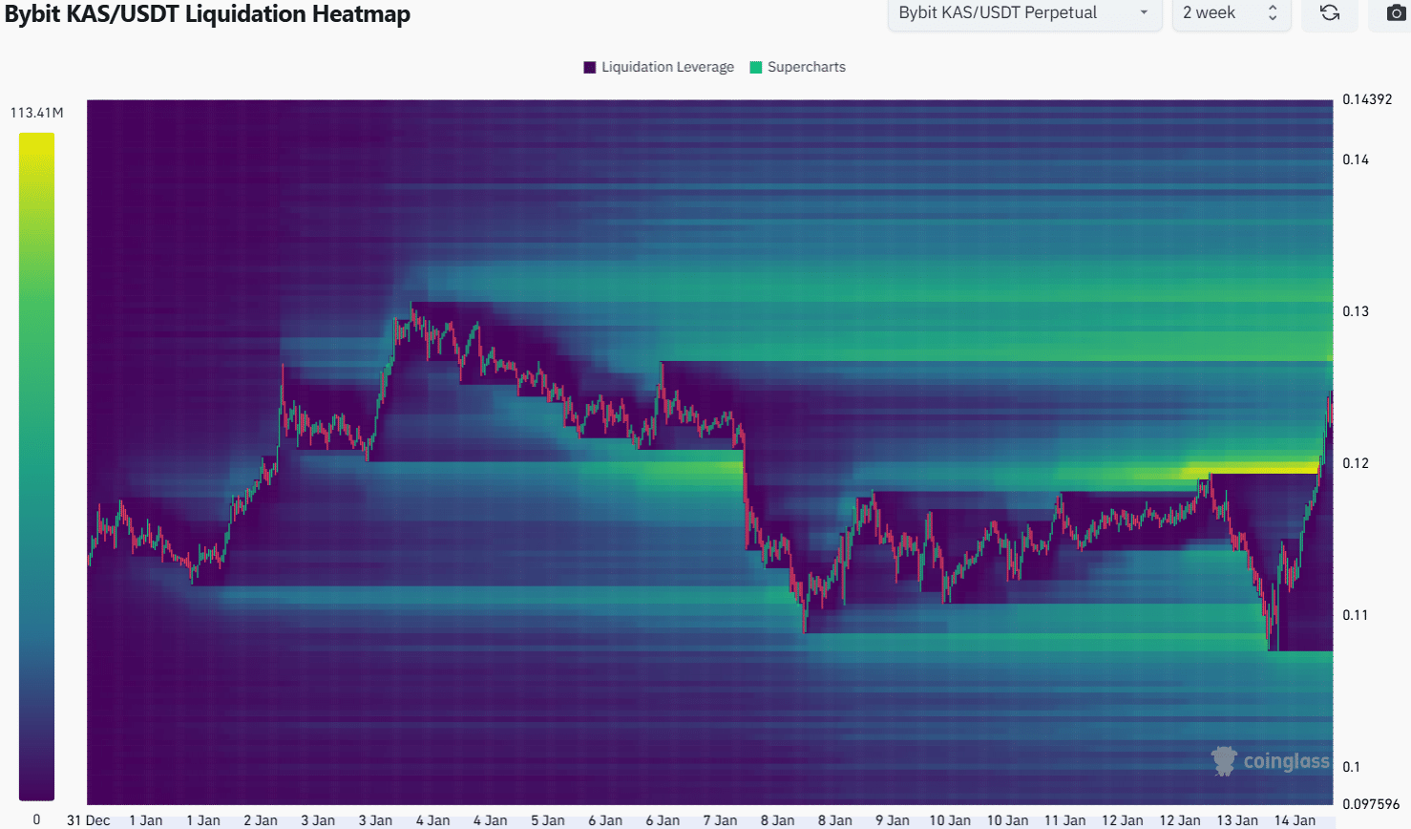
Task: Click the 2 Jan date label
Action: (x=261, y=820)
